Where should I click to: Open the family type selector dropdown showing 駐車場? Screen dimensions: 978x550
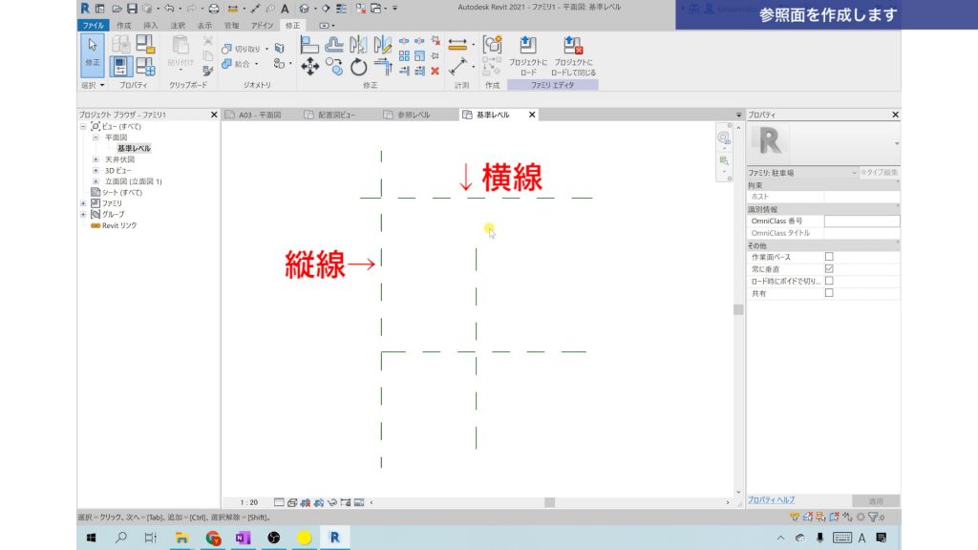855,174
